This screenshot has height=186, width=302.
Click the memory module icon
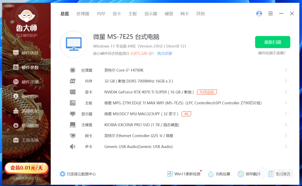click(x=73, y=81)
